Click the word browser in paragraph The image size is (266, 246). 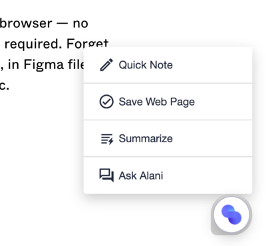(x=26, y=23)
